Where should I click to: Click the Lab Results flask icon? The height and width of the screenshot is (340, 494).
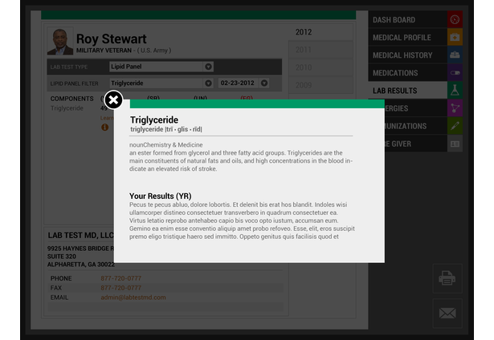[x=455, y=91]
